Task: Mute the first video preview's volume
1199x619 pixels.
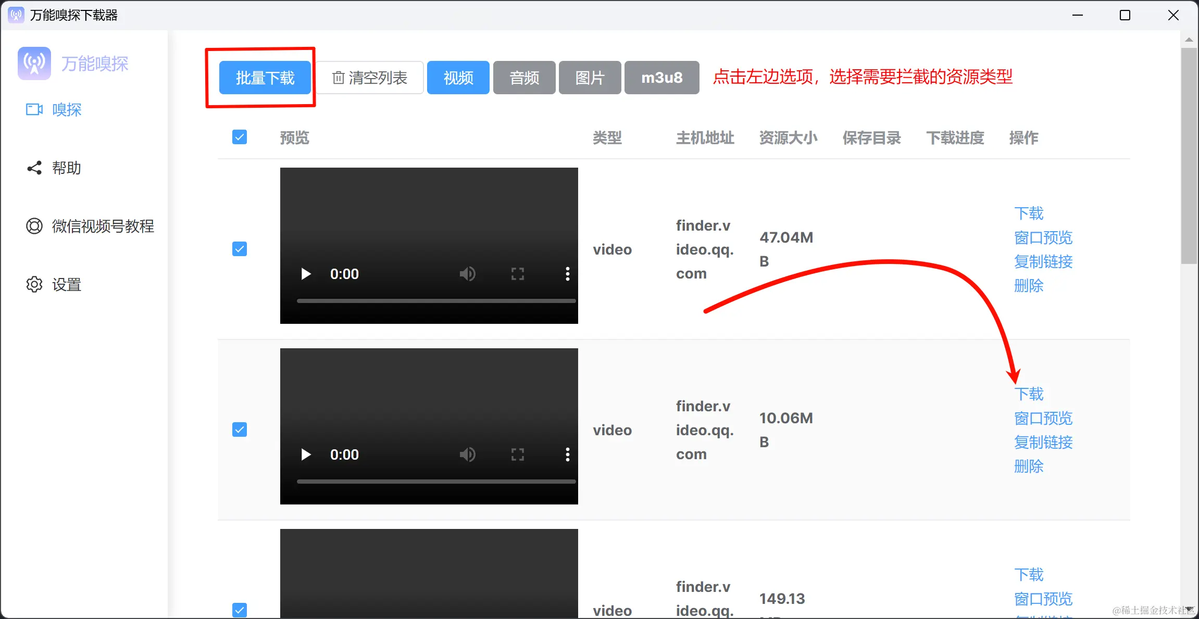Action: (467, 274)
